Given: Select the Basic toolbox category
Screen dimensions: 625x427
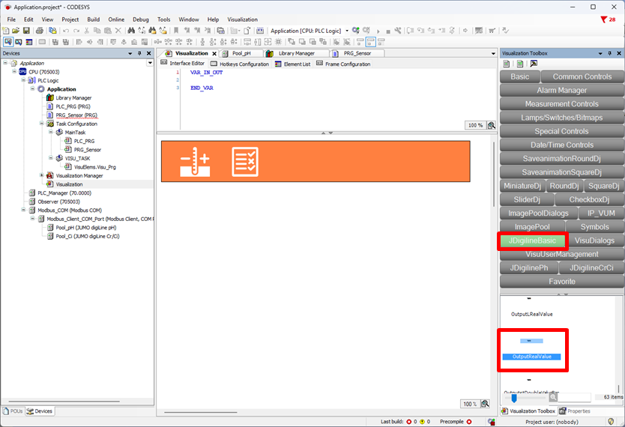Looking at the screenshot, I should 520,77.
